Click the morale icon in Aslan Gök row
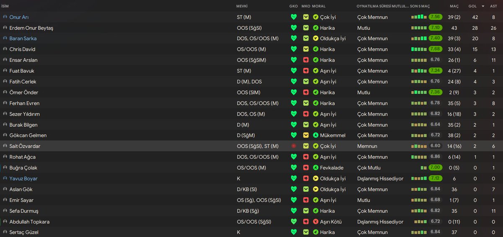The image size is (503, 237). (x=316, y=190)
